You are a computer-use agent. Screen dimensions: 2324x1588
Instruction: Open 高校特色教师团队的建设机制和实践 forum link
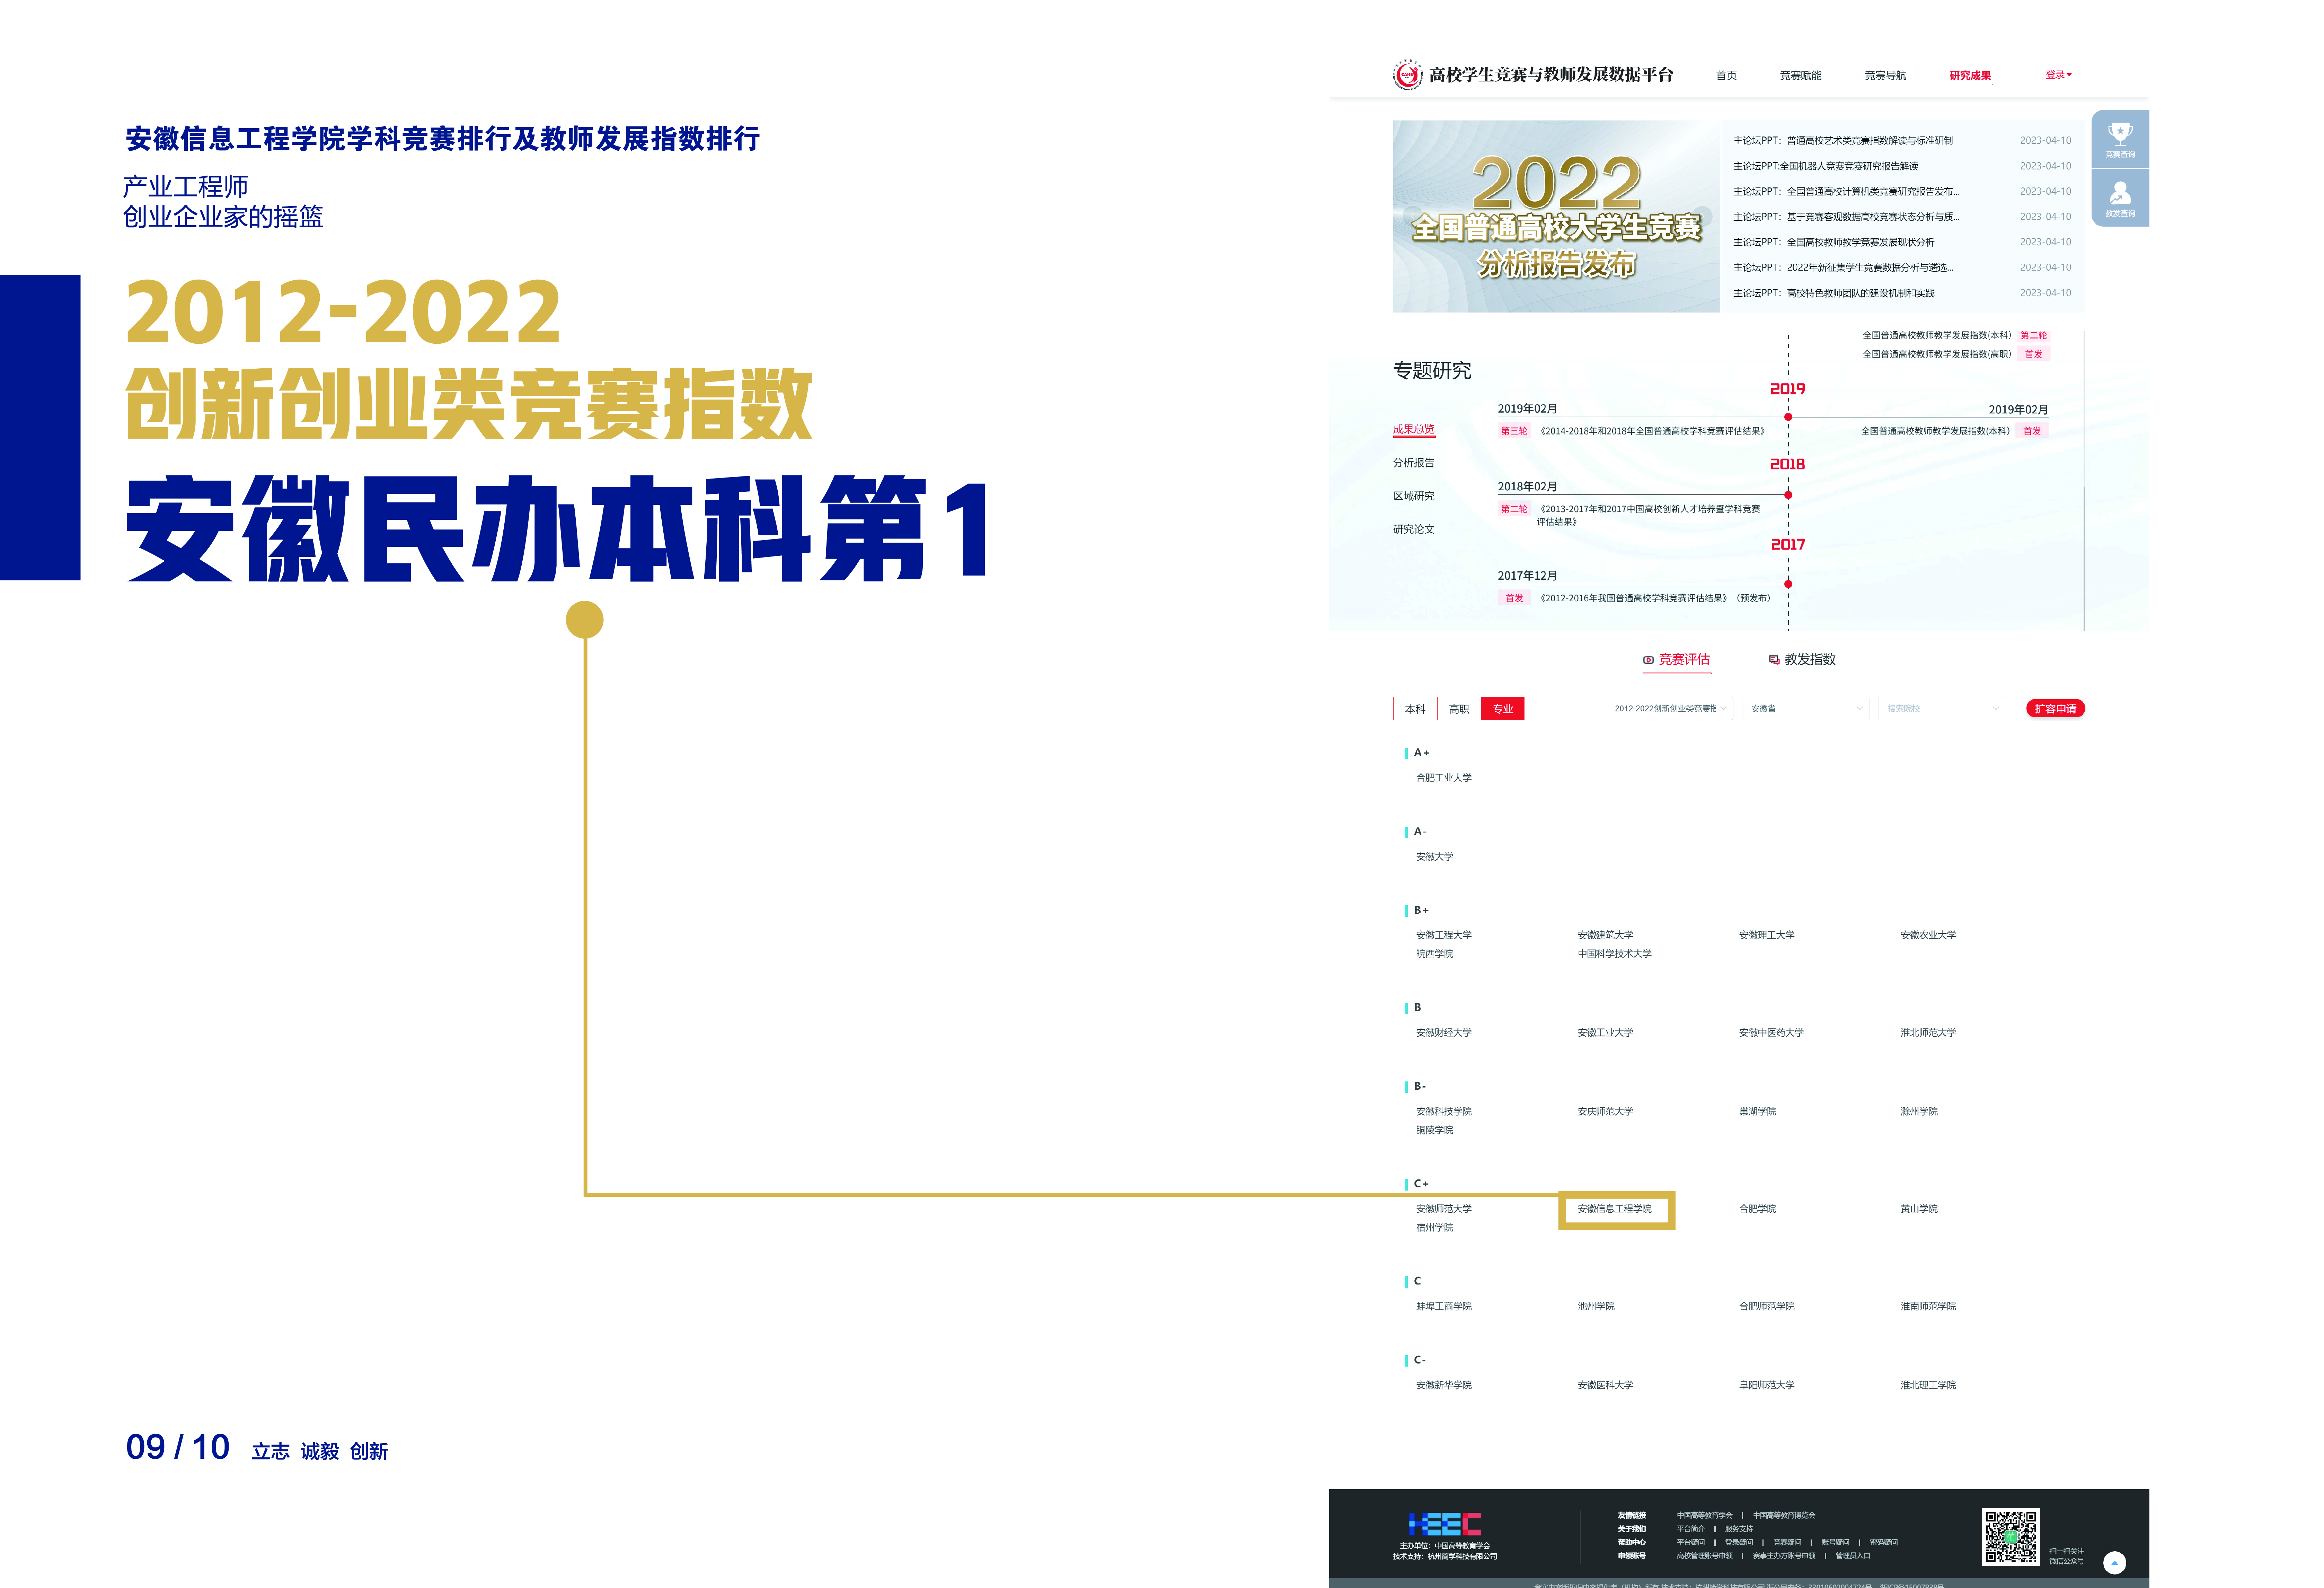tap(1833, 294)
